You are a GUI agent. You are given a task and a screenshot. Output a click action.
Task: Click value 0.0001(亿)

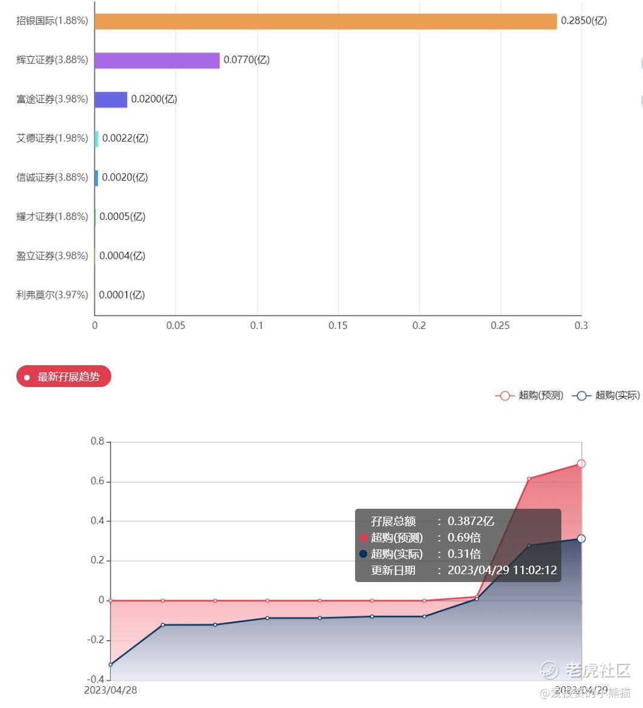tap(122, 295)
